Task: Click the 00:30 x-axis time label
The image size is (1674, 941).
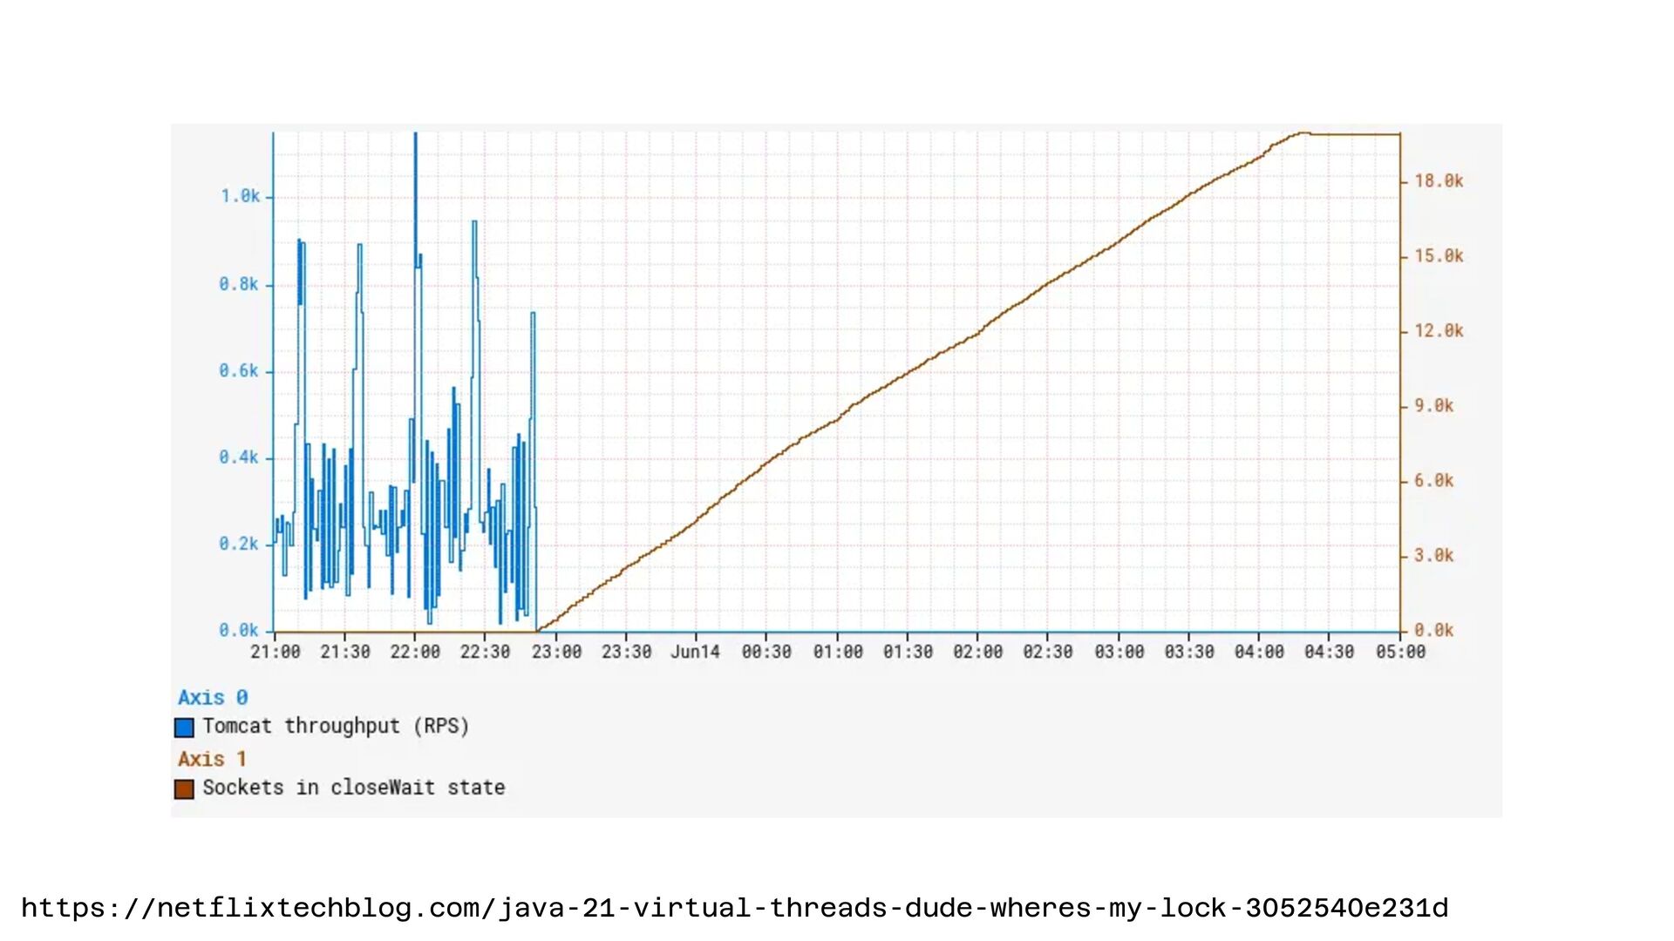Action: pyautogui.click(x=766, y=652)
